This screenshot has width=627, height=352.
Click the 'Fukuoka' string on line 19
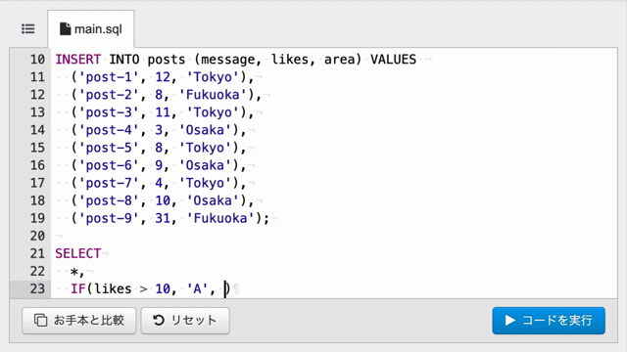(x=219, y=218)
